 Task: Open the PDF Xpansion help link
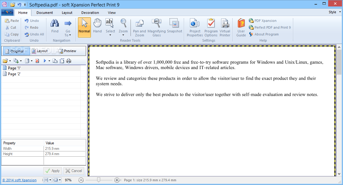click(x=263, y=21)
